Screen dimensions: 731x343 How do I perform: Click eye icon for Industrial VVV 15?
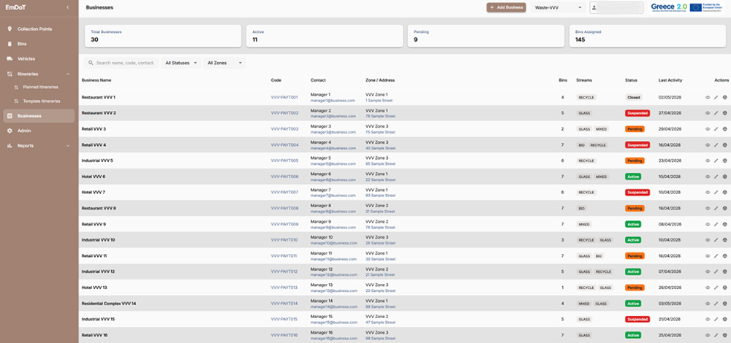[707, 319]
